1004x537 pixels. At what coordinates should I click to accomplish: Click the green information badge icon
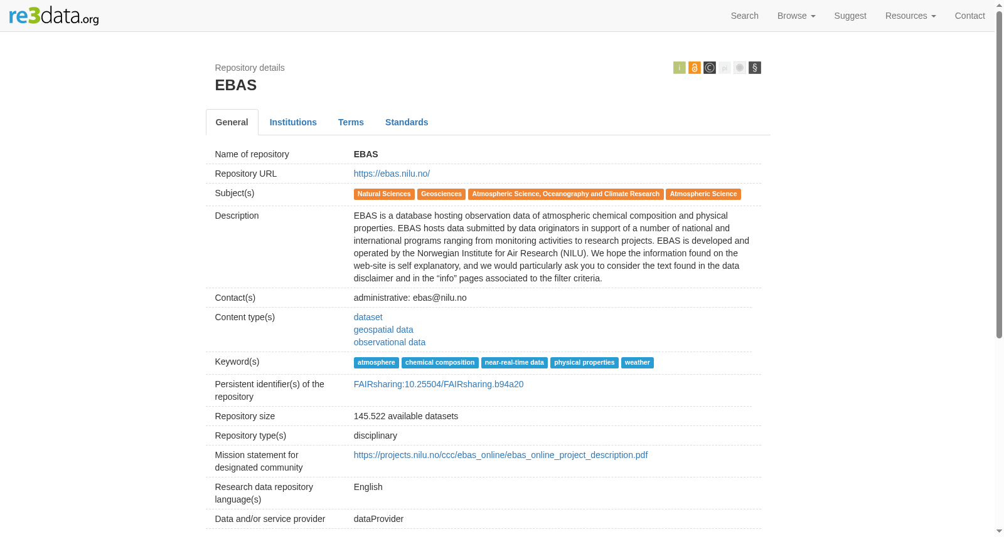coord(679,68)
